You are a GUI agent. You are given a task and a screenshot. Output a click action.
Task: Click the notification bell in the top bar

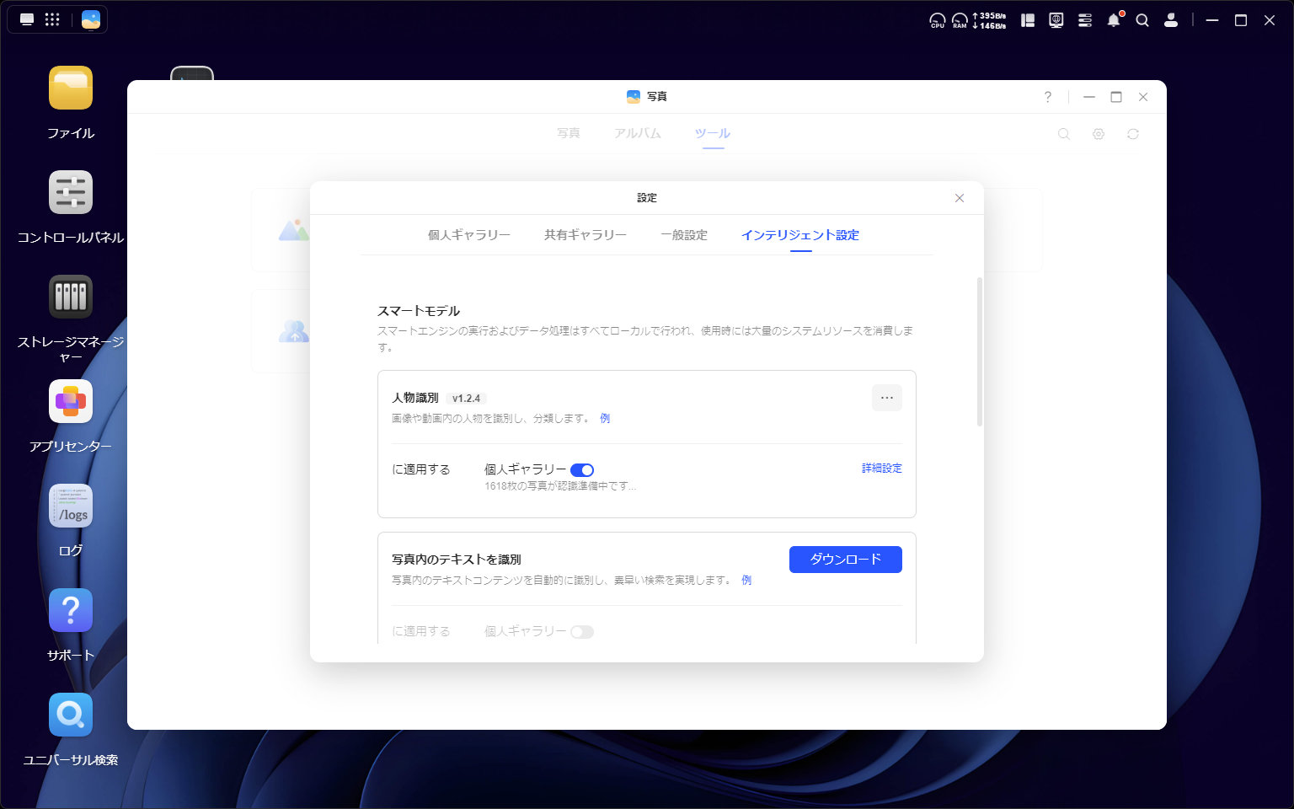click(x=1114, y=20)
